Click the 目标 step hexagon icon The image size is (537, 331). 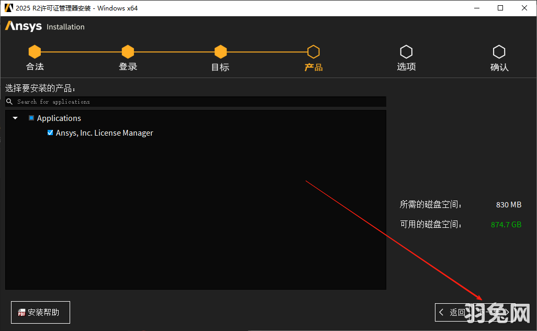point(220,52)
